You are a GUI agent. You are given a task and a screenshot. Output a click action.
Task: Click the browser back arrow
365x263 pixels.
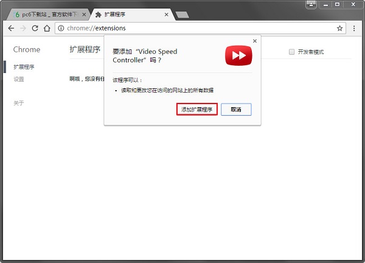[11, 28]
